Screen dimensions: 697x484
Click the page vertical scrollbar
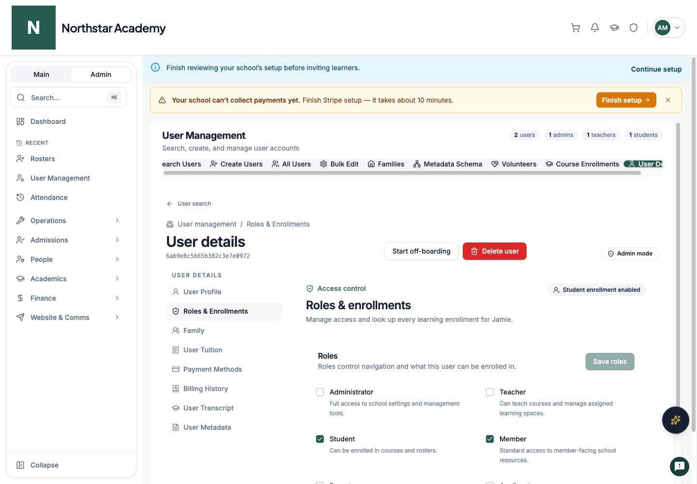pyautogui.click(x=693, y=244)
